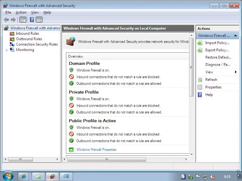Expand the View submenu arrow in the Actions pane
Viewport: 242px width, 181px height.
tap(236, 72)
